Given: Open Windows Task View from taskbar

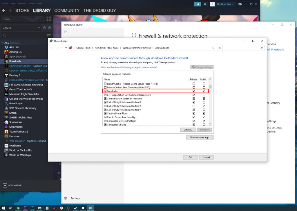Looking at the screenshot, I should pos(11,208).
